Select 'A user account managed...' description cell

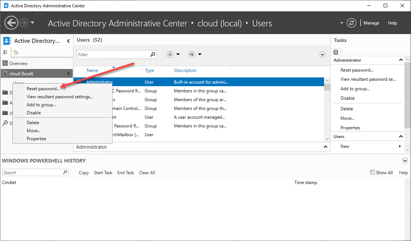point(199,117)
